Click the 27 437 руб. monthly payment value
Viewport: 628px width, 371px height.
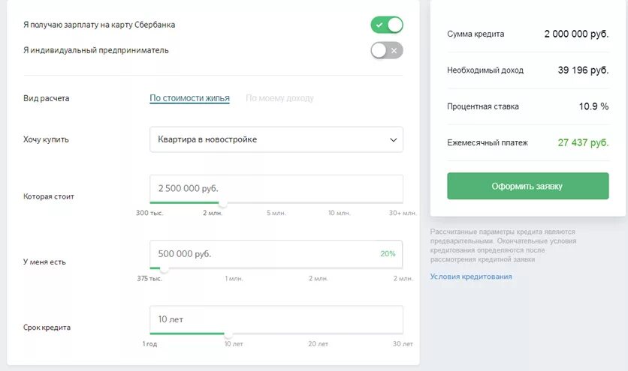click(583, 142)
